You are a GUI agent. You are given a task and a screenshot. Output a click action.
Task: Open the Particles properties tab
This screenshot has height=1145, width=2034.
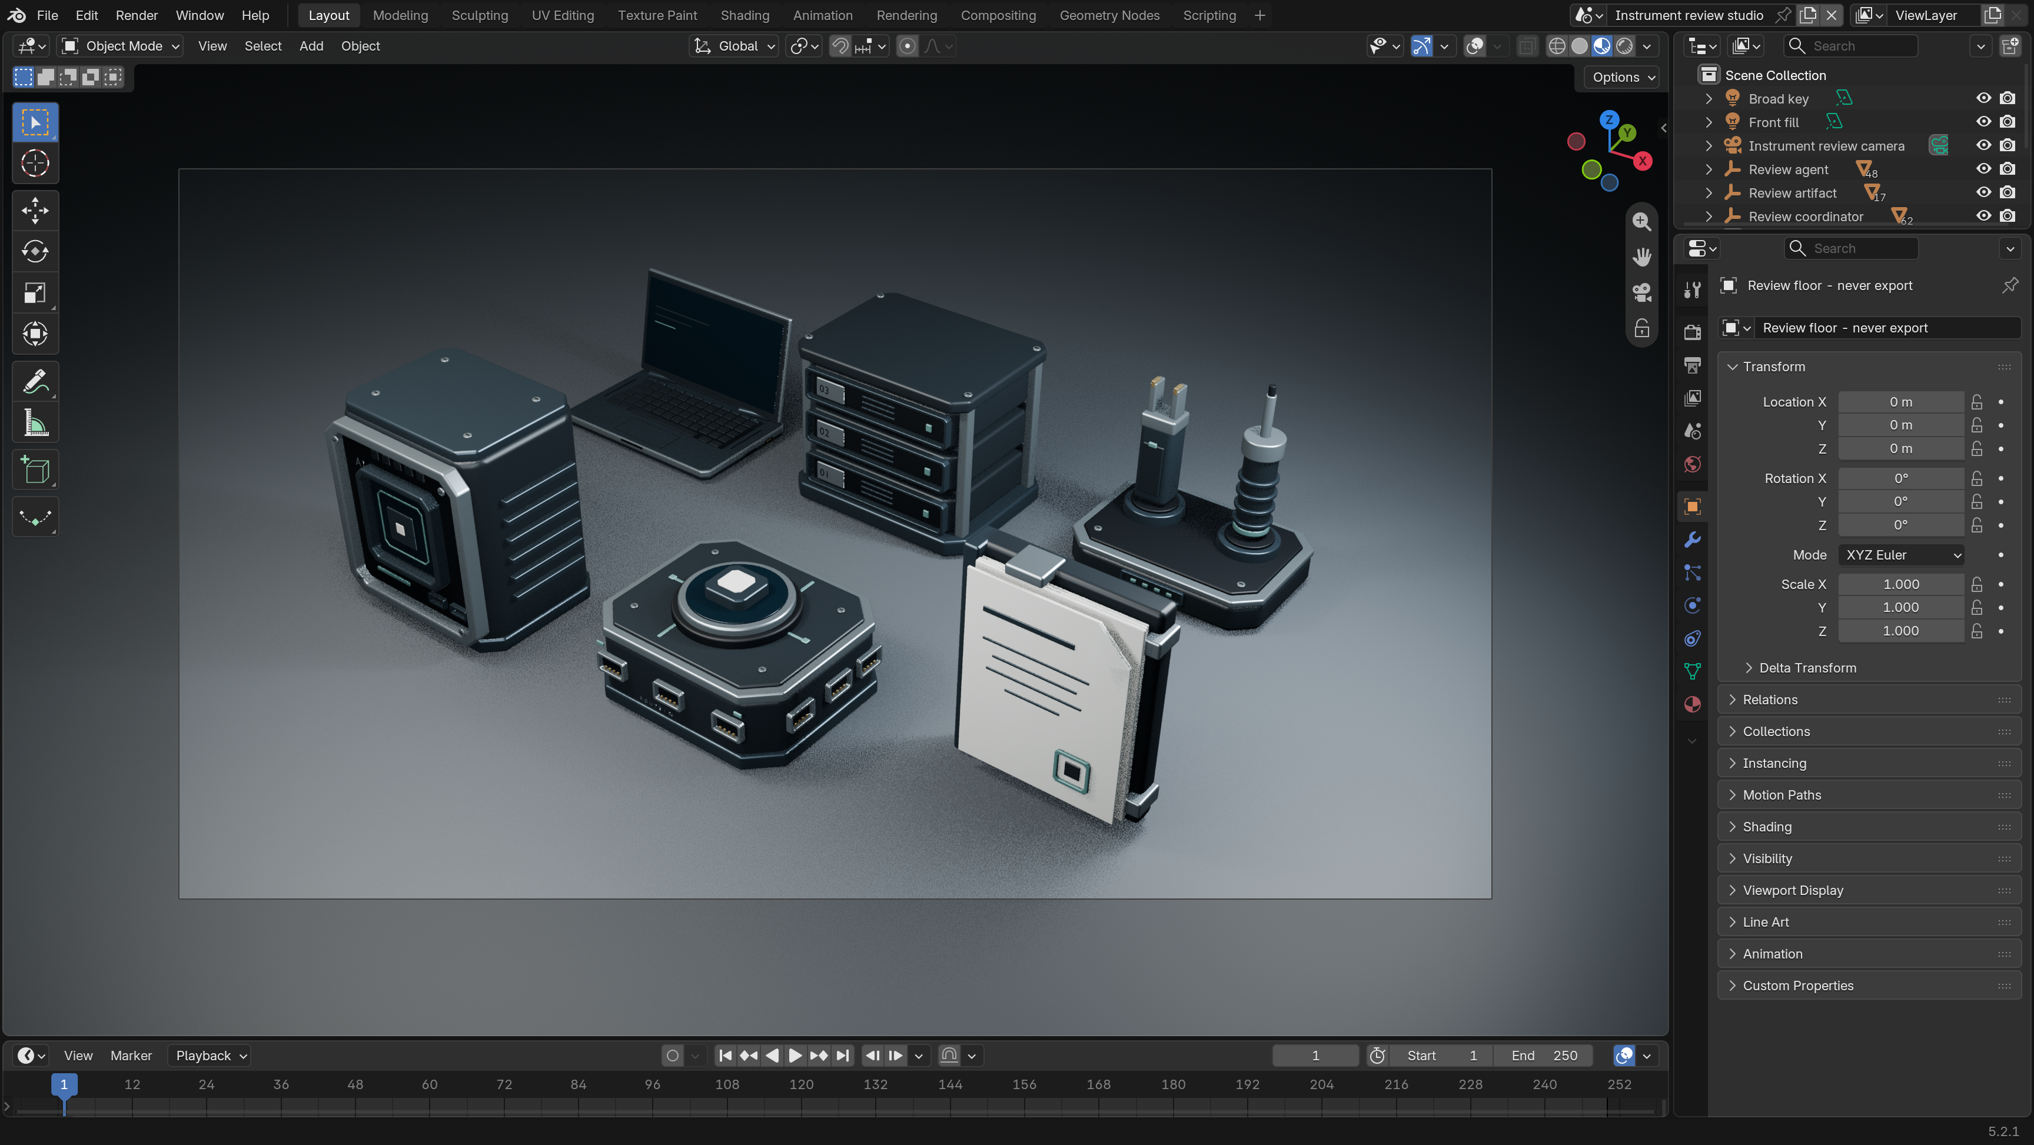click(1692, 572)
